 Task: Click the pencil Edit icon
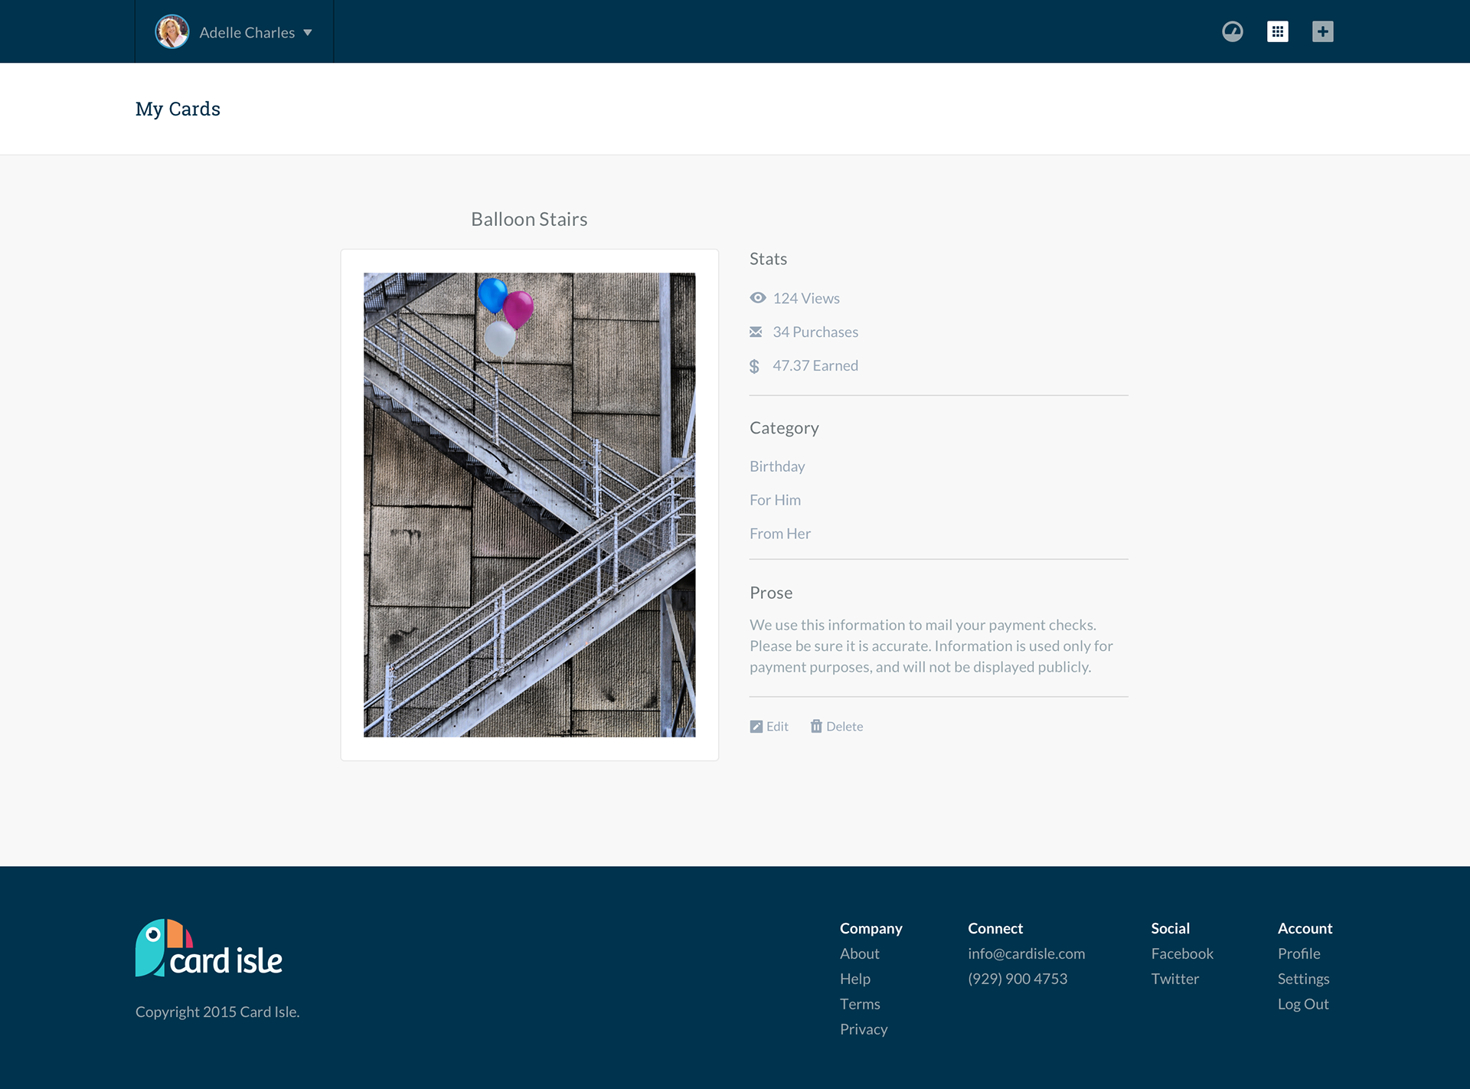[756, 726]
